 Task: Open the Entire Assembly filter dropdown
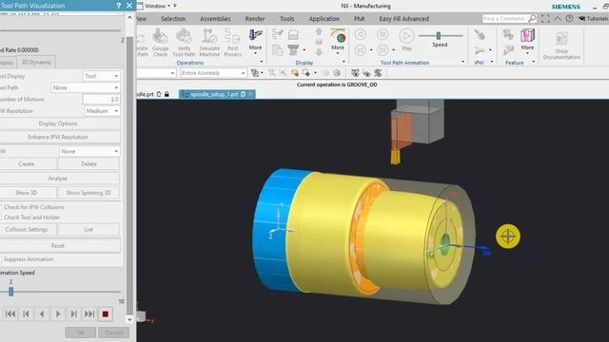click(213, 73)
